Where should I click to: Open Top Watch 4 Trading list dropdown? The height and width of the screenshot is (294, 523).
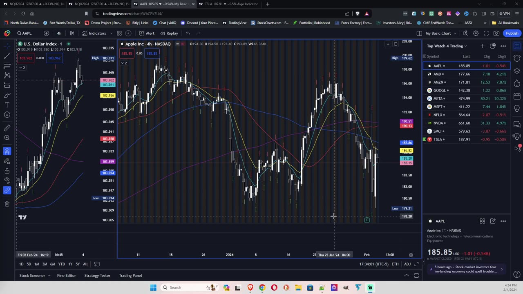[x=447, y=46]
